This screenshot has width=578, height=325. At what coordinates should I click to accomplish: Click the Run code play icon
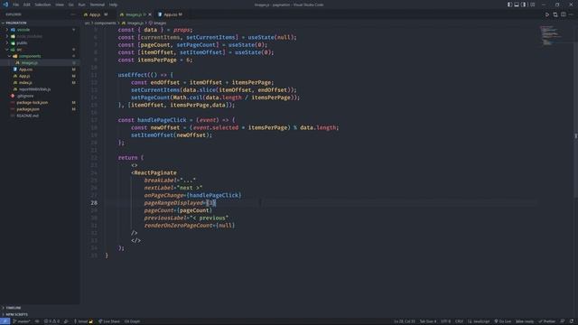tap(547, 14)
